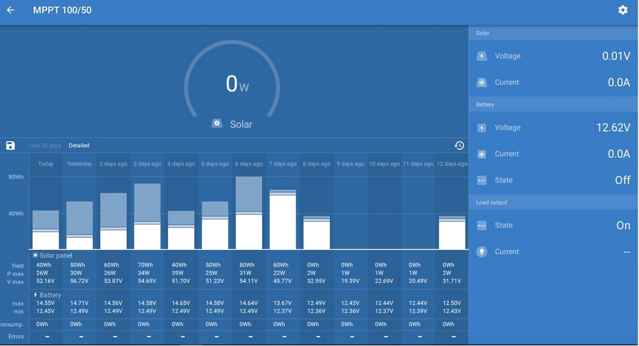Click the sun icon beside Solar panel
639x346 pixels.
pos(36,255)
